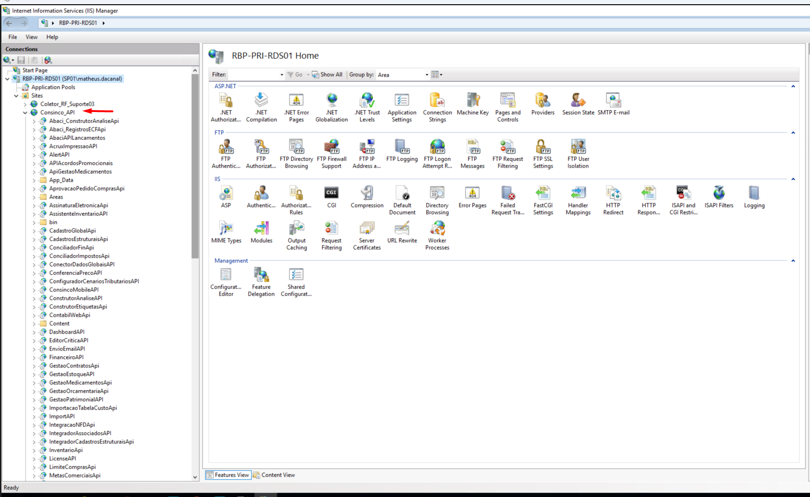The width and height of the screenshot is (810, 497).
Task: Open Default Document feature
Action: click(402, 200)
